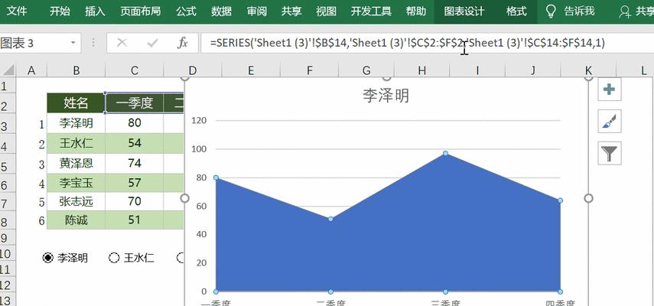The height and width of the screenshot is (306, 654).
Task: Cancel the formula edit with the X icon
Action: 122,43
